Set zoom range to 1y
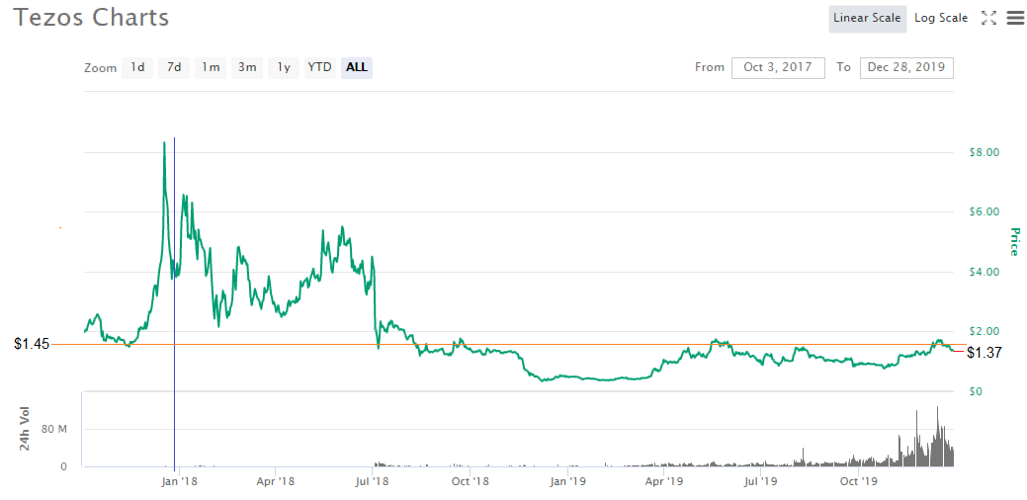 click(284, 67)
